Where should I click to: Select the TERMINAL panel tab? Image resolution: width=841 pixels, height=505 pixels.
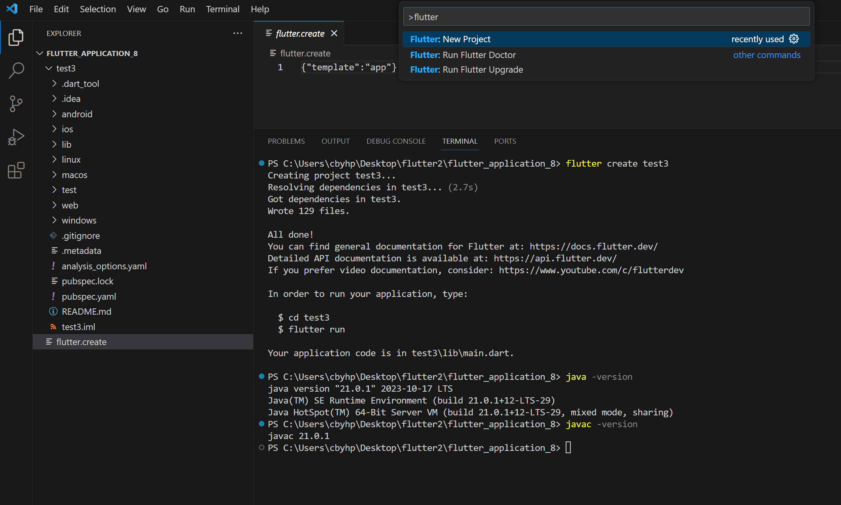(x=460, y=141)
